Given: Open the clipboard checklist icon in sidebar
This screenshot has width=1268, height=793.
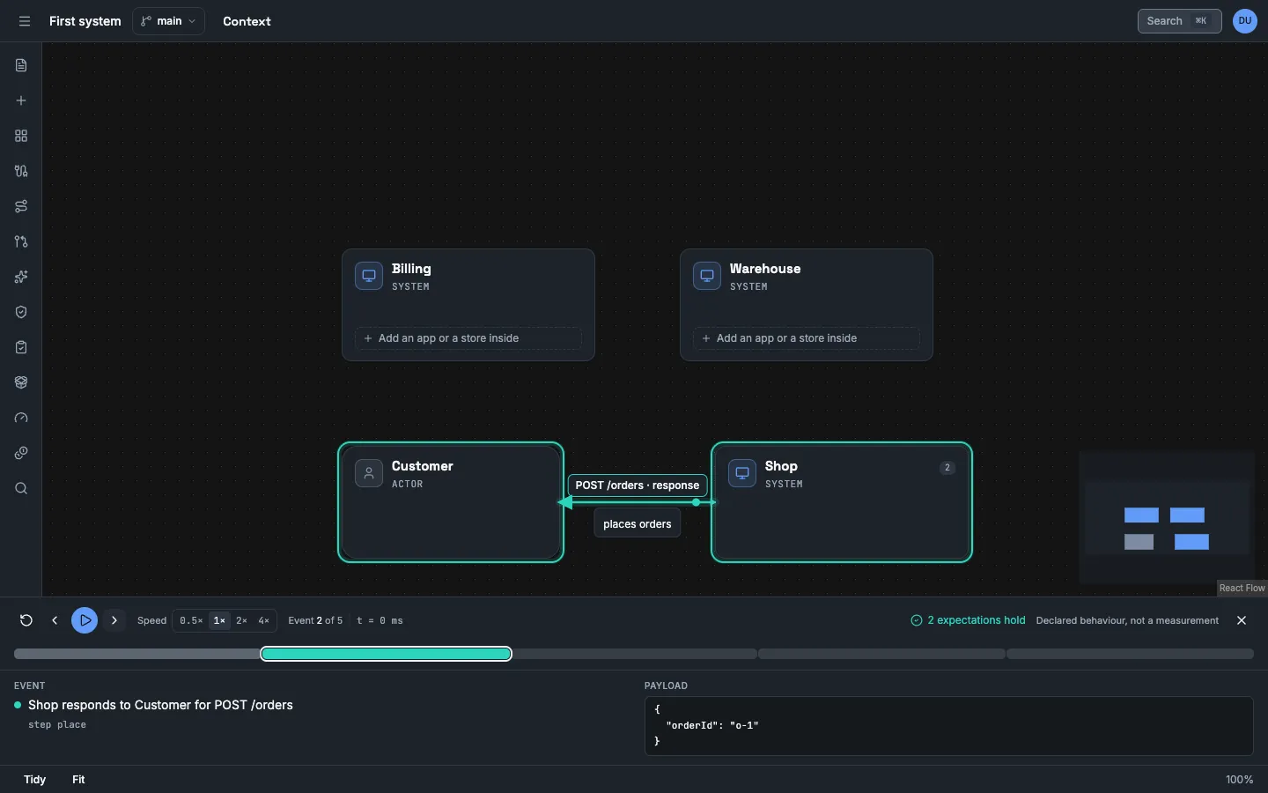Looking at the screenshot, I should tap(21, 347).
